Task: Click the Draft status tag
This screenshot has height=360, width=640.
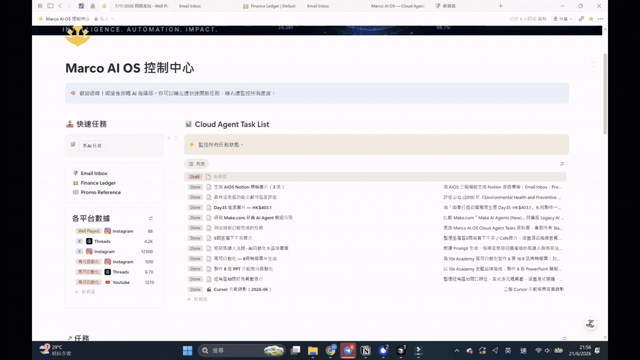Action: [195, 177]
